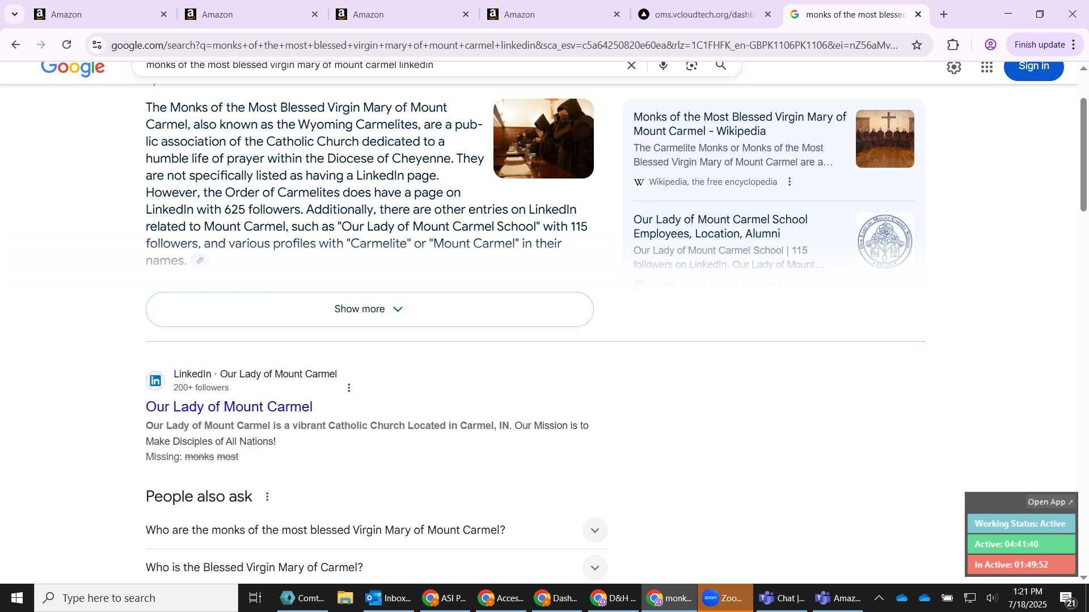Click the school seal thumbnail image
1089x612 pixels.
885,241
